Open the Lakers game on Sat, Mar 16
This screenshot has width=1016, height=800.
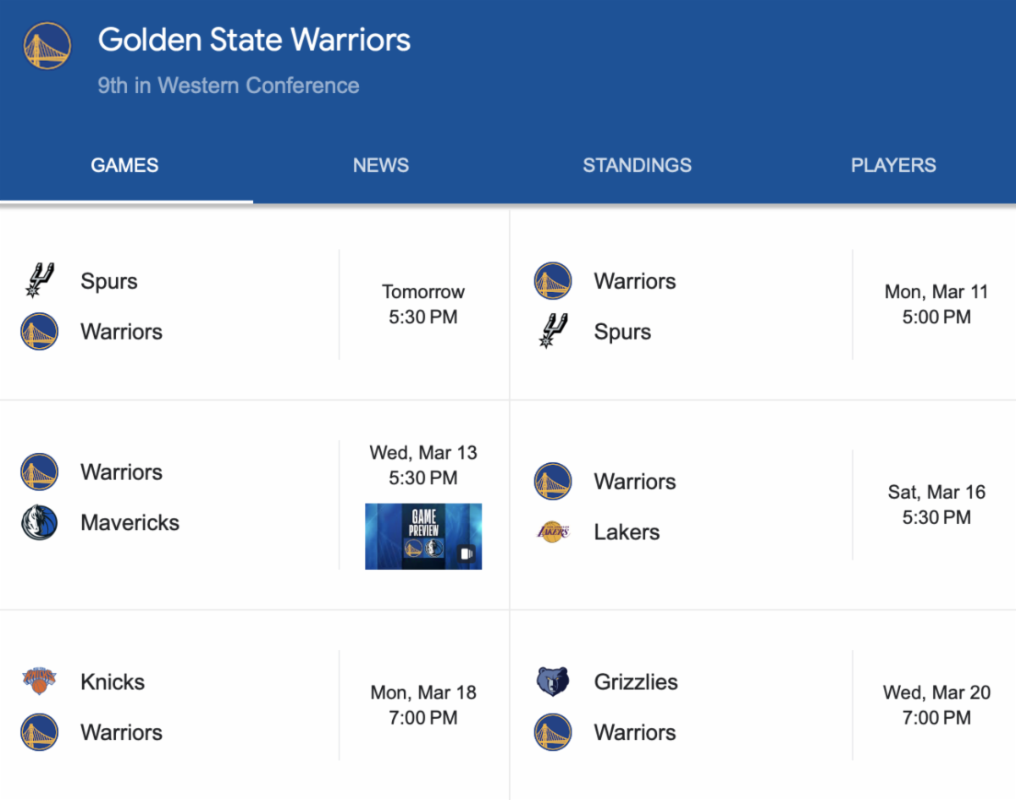[936, 505]
